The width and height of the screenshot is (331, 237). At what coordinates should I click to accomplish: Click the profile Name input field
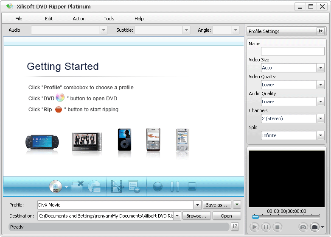pos(292,51)
